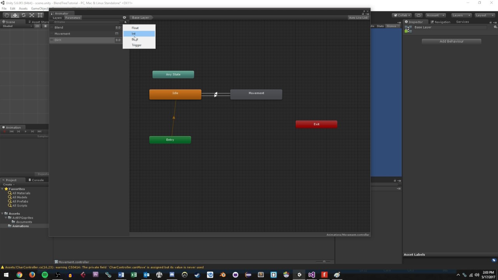
Task: Click the Add Behaviour button
Action: coord(451,41)
